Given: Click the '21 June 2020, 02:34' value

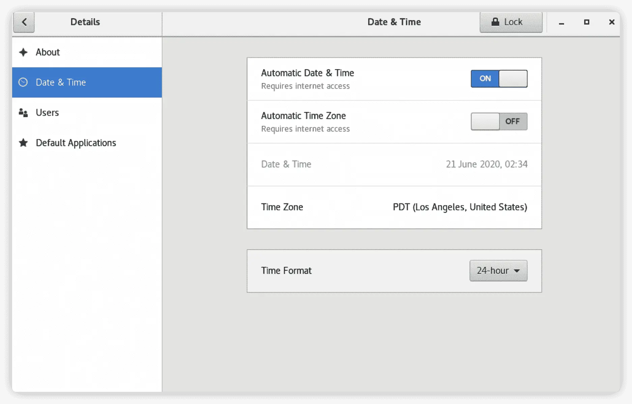Looking at the screenshot, I should [x=487, y=164].
